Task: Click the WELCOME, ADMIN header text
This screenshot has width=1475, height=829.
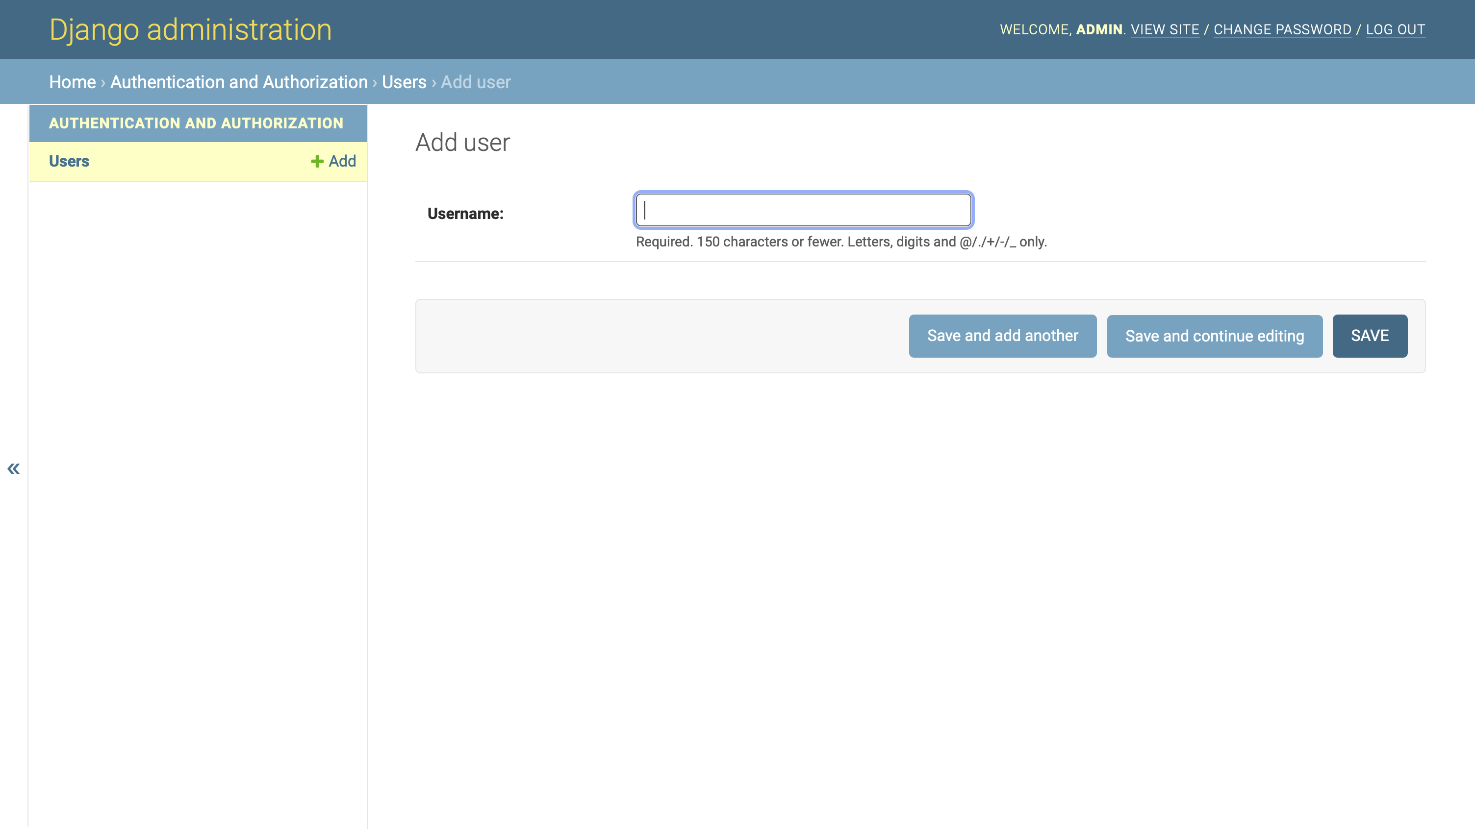Action: click(1062, 29)
